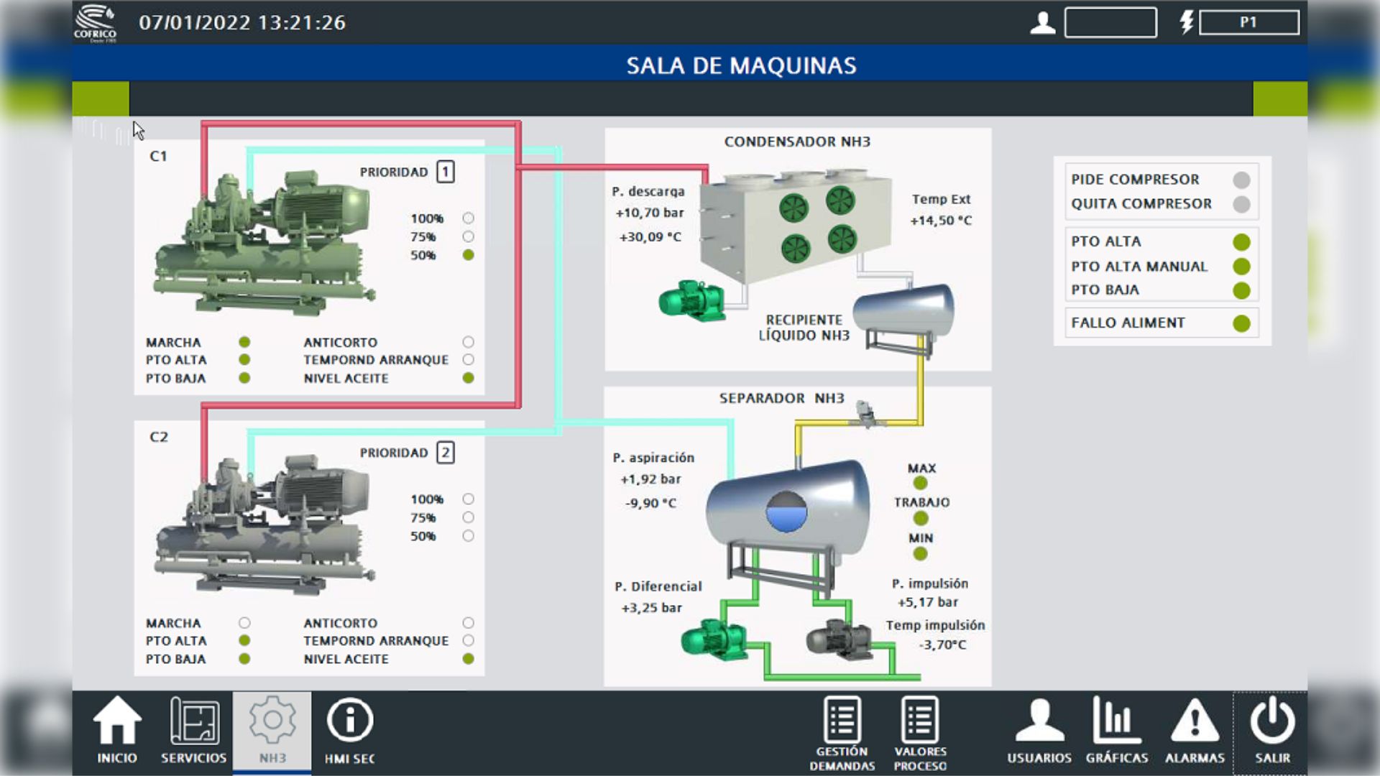The image size is (1380, 776).
Task: Select C1 75% capacity indicator
Action: 469,236
